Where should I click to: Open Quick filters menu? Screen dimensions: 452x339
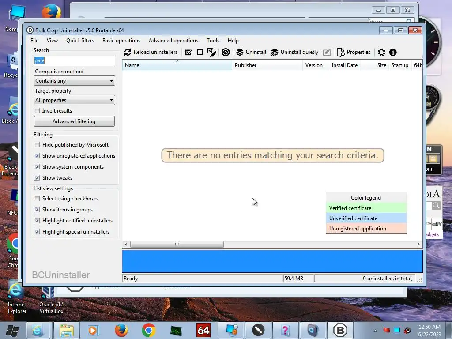point(80,41)
